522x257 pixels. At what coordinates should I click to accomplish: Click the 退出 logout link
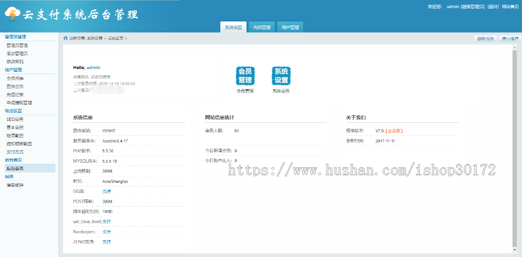click(x=493, y=6)
